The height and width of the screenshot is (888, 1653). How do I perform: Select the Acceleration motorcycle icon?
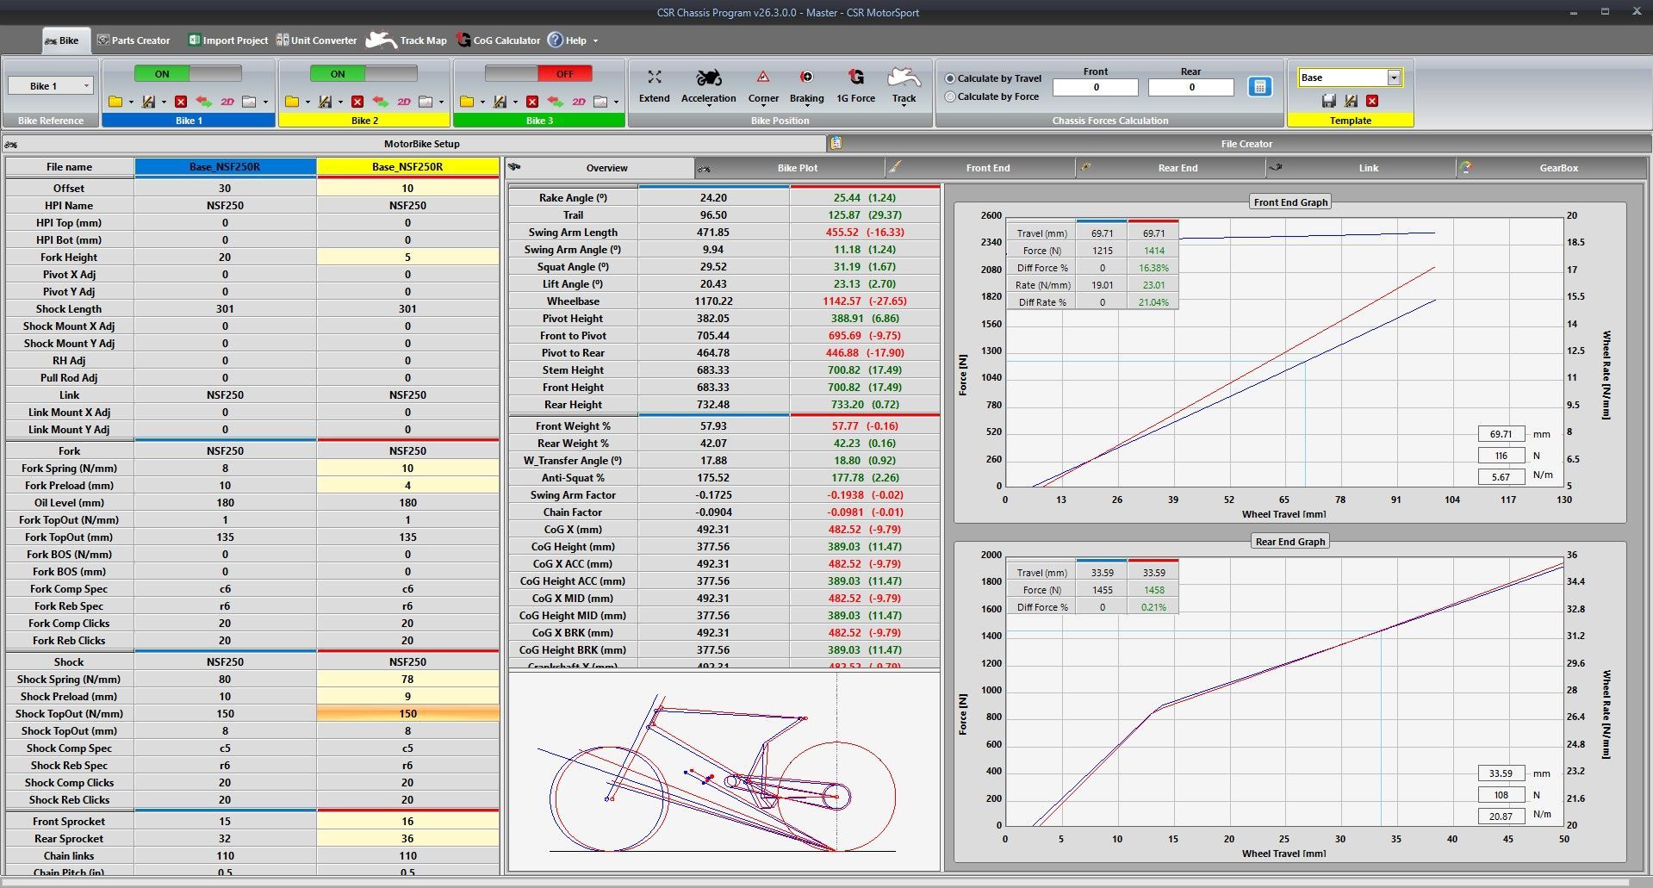(x=708, y=79)
